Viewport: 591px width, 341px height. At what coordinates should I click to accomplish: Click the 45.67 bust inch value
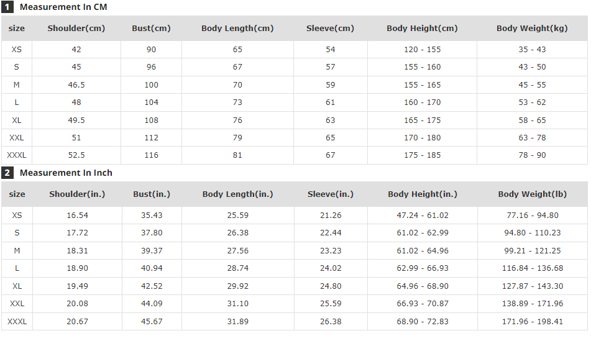[x=152, y=322]
